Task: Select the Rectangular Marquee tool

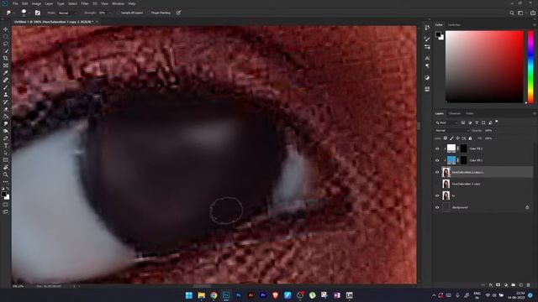Action: click(6, 37)
